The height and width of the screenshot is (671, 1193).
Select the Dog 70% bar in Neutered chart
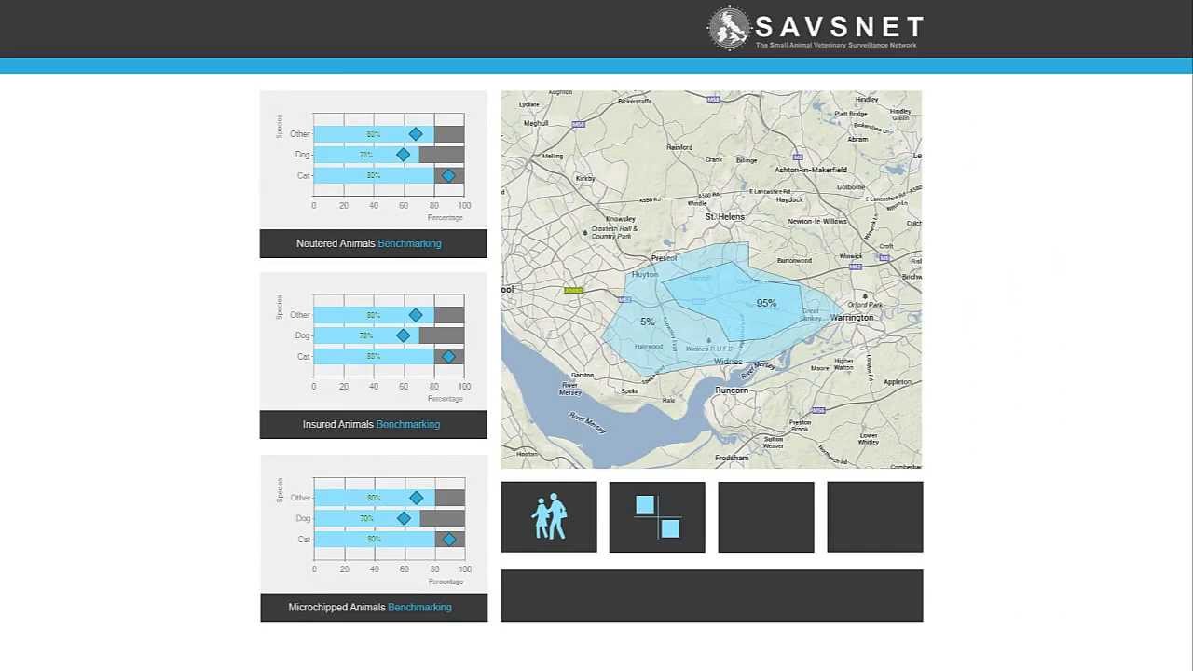(366, 155)
